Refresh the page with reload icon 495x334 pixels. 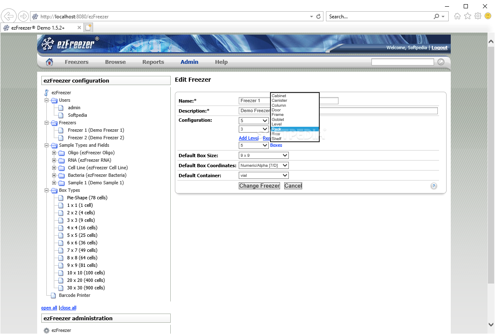click(x=318, y=16)
